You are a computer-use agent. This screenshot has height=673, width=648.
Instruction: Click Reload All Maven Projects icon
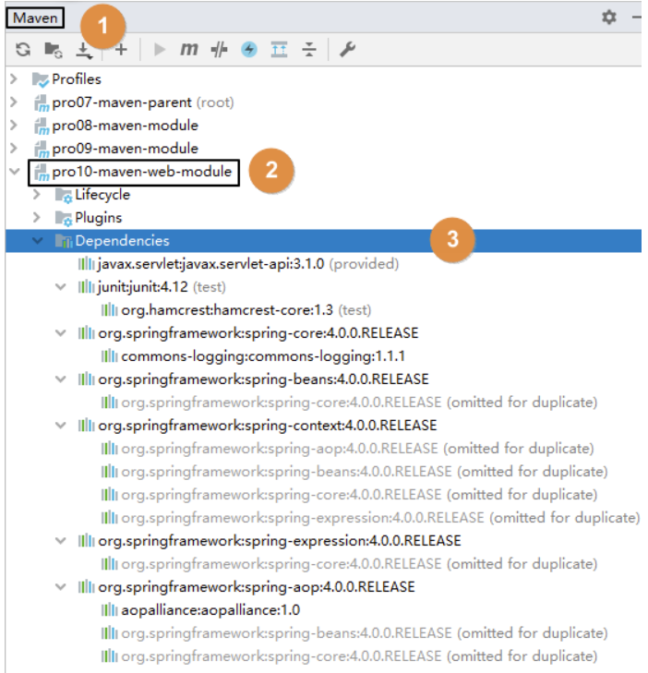click(23, 50)
